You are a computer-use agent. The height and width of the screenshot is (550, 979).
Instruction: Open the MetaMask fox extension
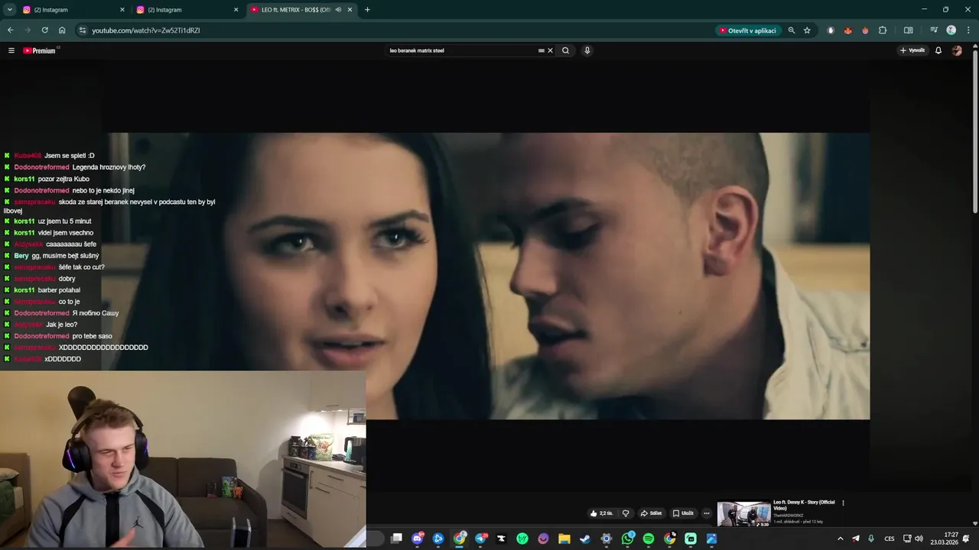pyautogui.click(x=847, y=31)
